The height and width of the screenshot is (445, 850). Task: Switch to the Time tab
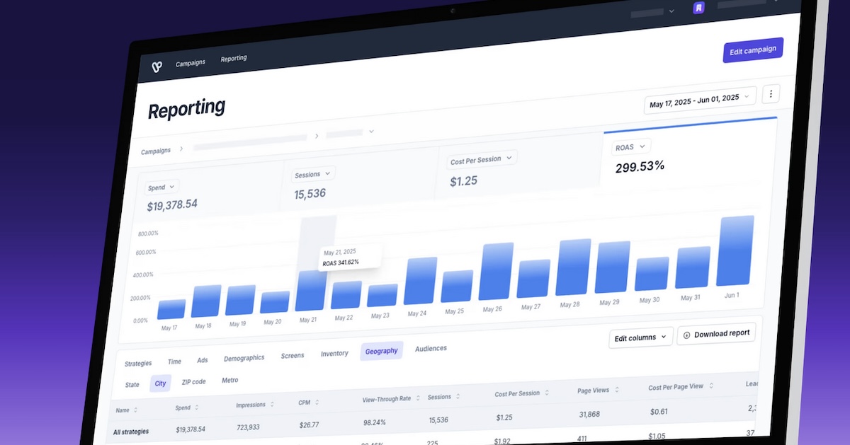point(174,362)
